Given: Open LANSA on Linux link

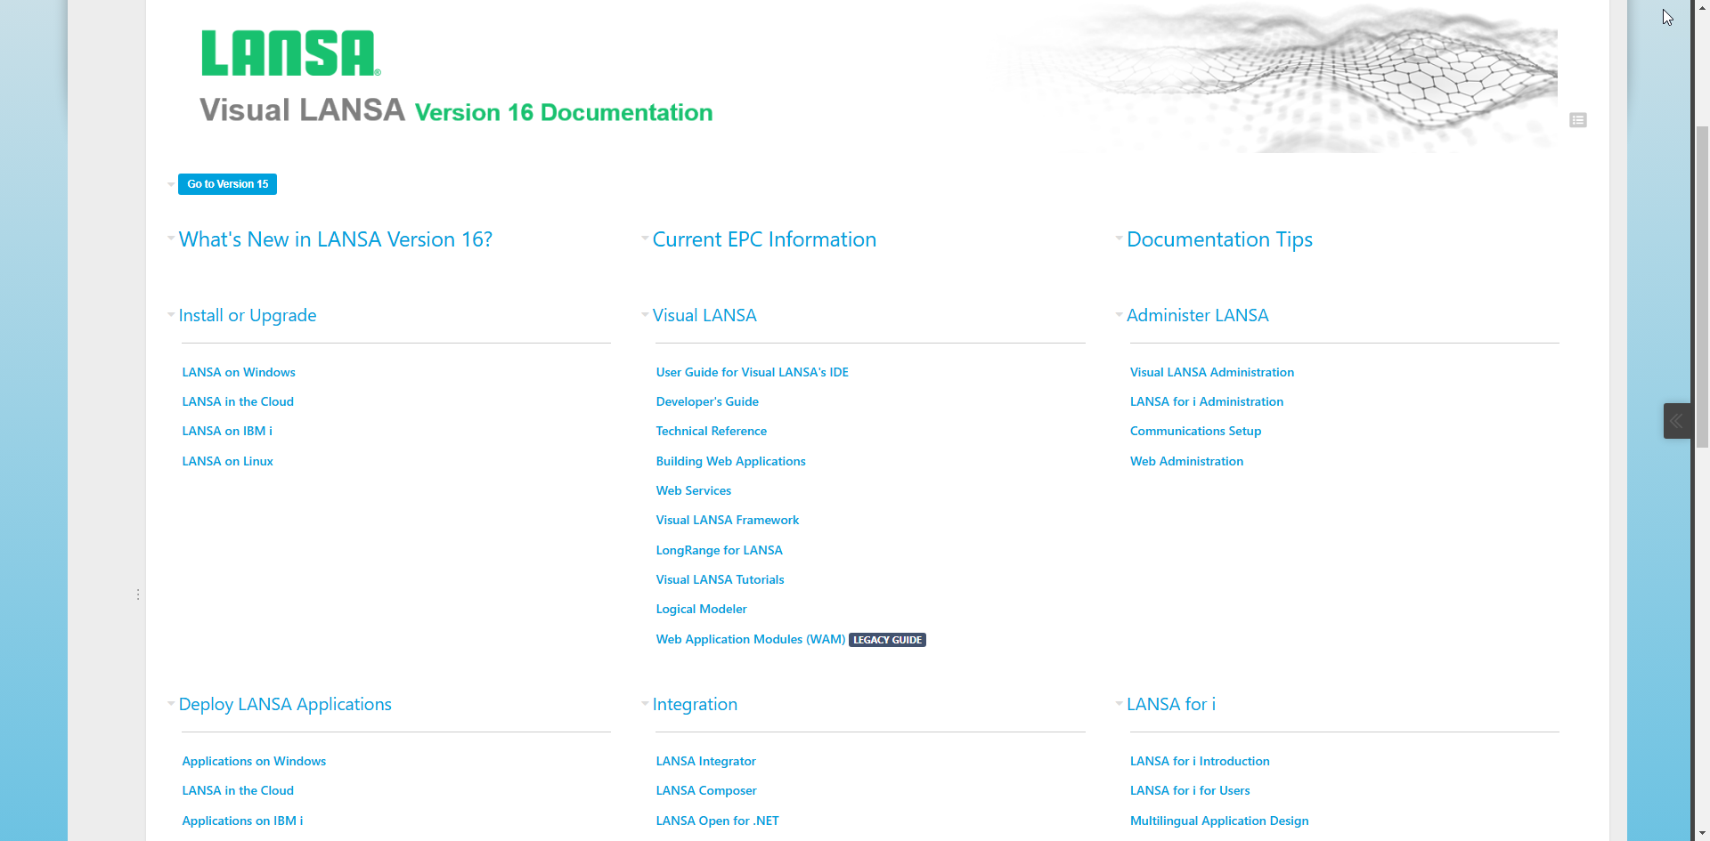Looking at the screenshot, I should (x=227, y=461).
